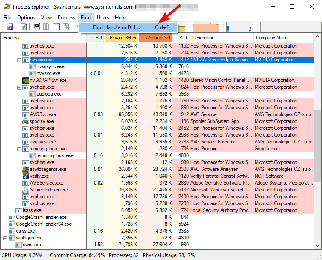
Task: Click the vertical scrollbar thumb
Action: [317, 146]
